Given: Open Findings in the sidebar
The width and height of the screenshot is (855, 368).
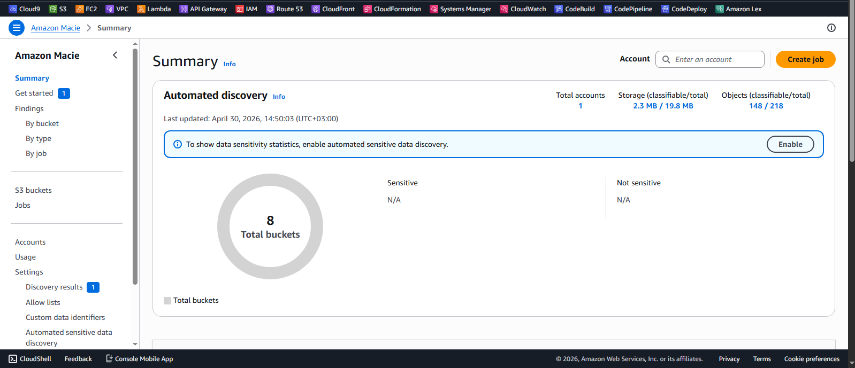Looking at the screenshot, I should click(29, 108).
